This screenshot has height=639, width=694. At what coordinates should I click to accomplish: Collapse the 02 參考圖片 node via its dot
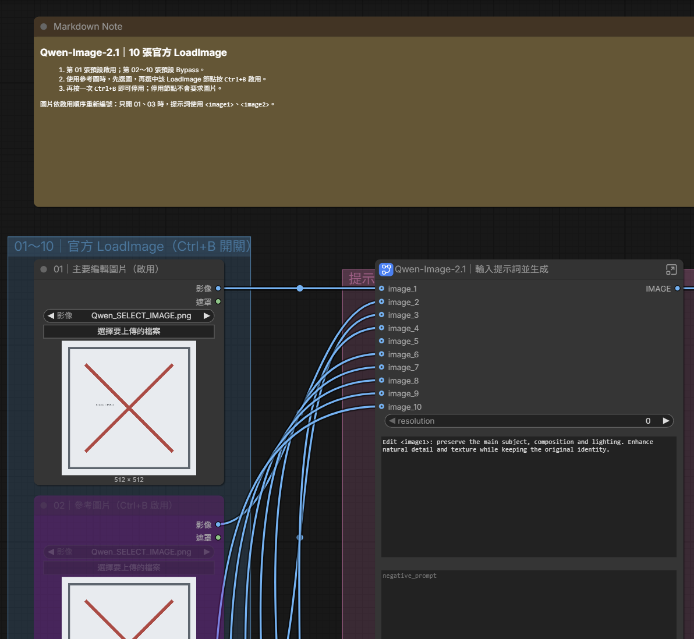coord(44,505)
